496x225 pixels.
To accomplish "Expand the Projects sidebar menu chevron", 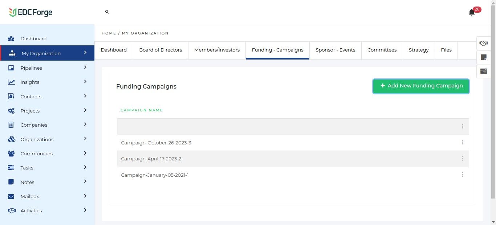I will (x=85, y=110).
